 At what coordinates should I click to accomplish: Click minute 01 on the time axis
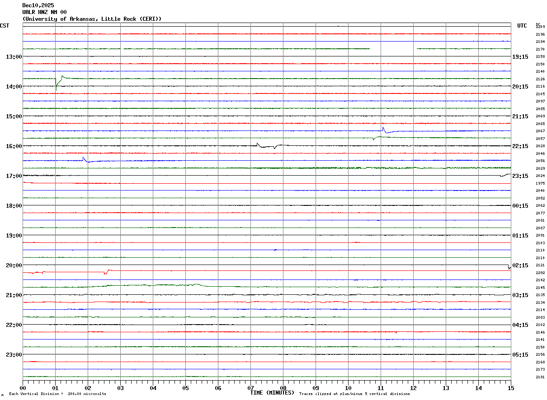point(55,388)
